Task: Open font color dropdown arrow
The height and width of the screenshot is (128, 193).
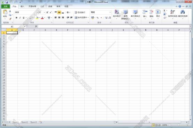Action: 45,18
